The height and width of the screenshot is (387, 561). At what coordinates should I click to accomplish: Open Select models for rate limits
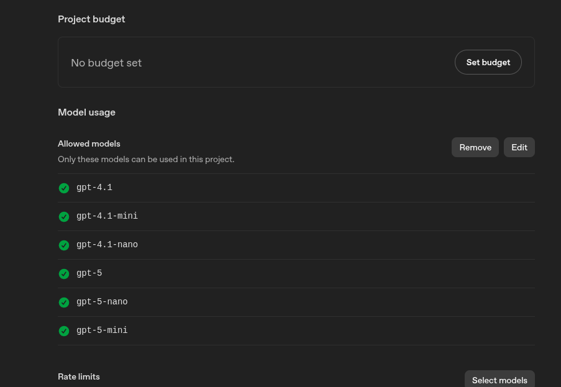click(499, 380)
